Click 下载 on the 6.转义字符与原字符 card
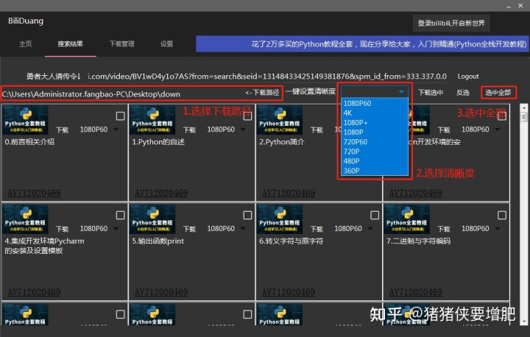This screenshot has height=337, width=530. click(x=317, y=229)
